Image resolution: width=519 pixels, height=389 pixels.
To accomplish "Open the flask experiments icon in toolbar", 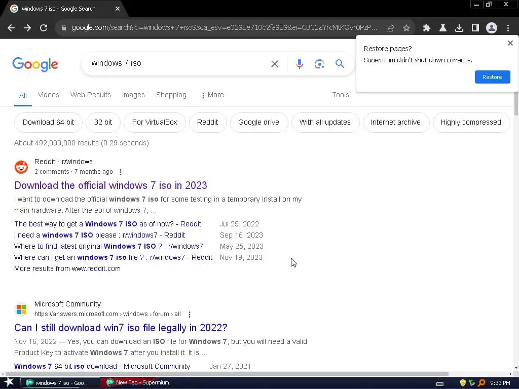I will pyautogui.click(x=443, y=28).
